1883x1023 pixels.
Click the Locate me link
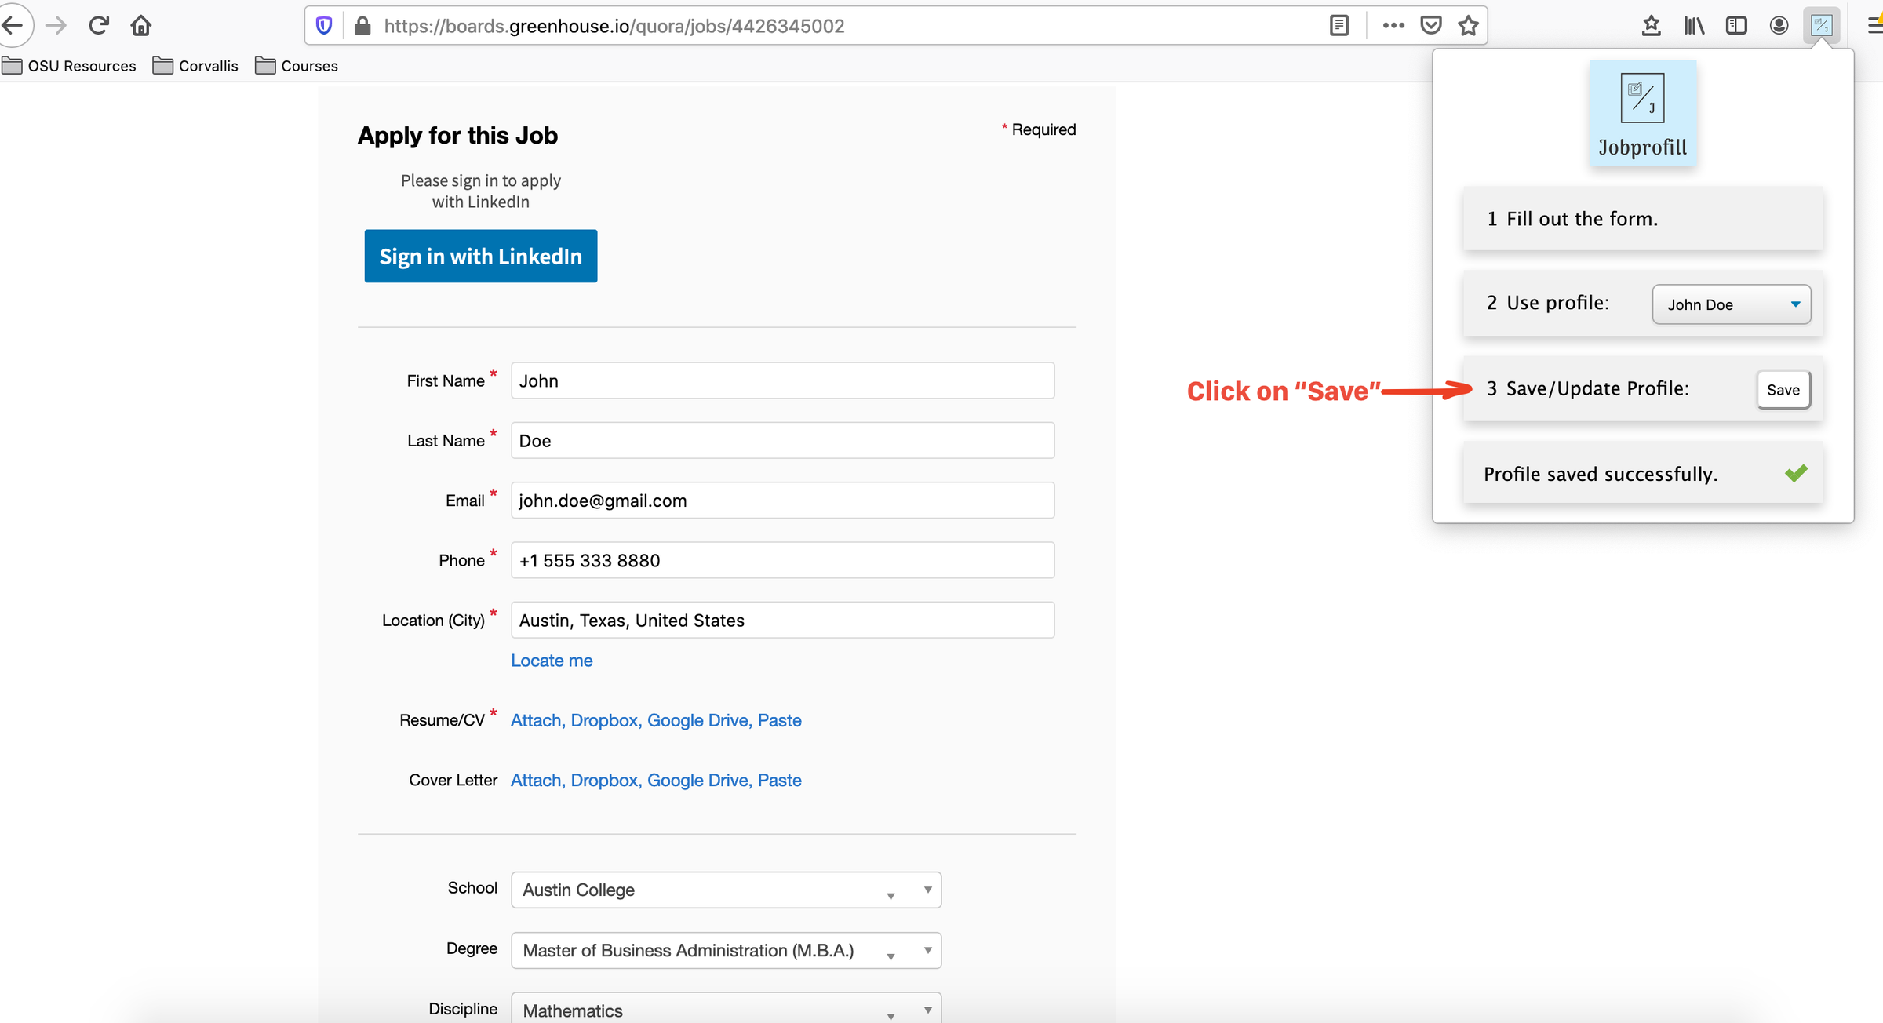pos(552,661)
